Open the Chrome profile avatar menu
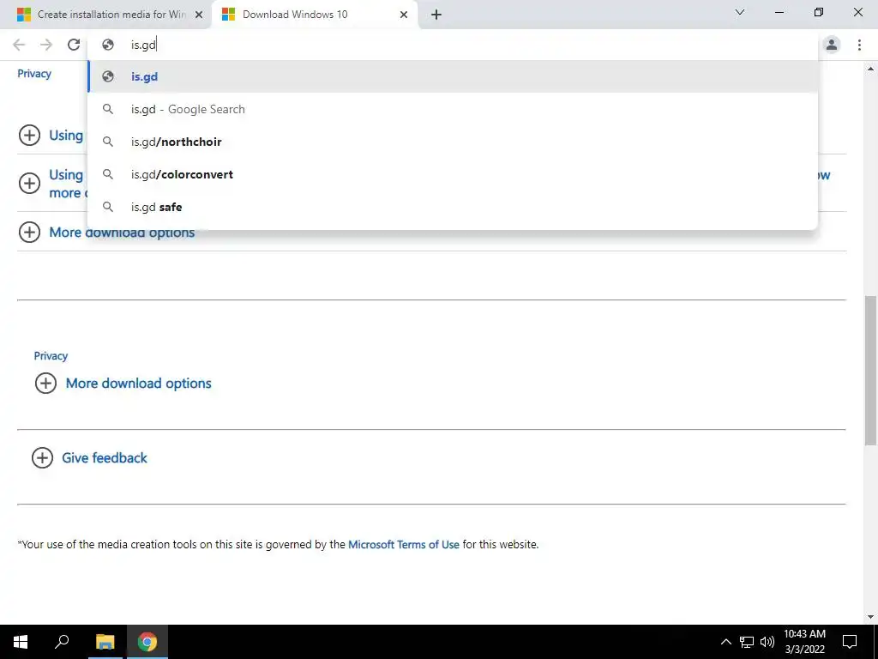This screenshot has height=659, width=878. [x=832, y=45]
